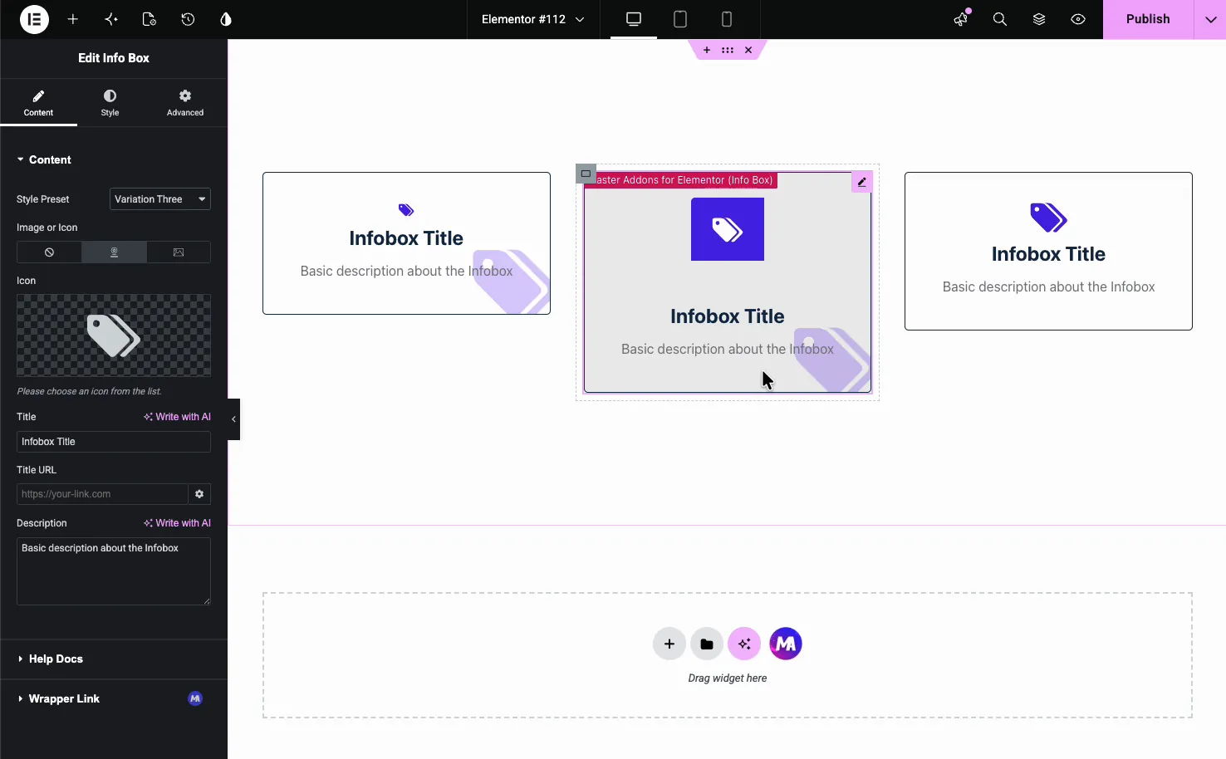Click the Title input field
Screen dimensions: 1226x759
[x=114, y=442]
